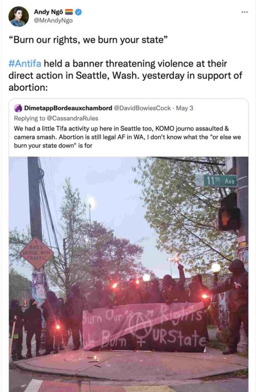Click the Andy Ngô display name
Viewport: 256px width, 392px height.
click(49, 12)
